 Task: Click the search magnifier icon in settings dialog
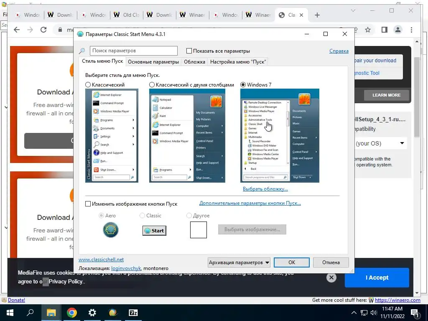click(x=82, y=51)
